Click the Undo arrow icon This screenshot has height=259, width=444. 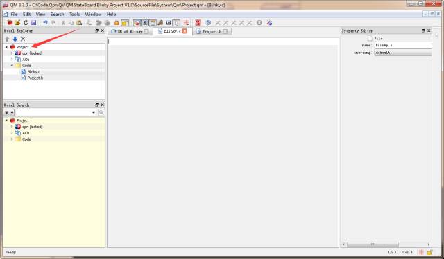pyautogui.click(x=45, y=23)
